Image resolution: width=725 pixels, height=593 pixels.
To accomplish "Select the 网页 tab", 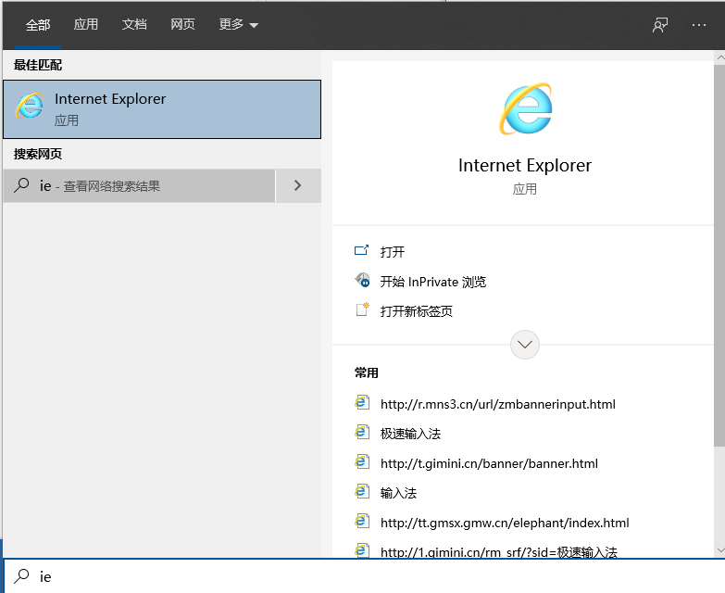I will pyautogui.click(x=182, y=25).
